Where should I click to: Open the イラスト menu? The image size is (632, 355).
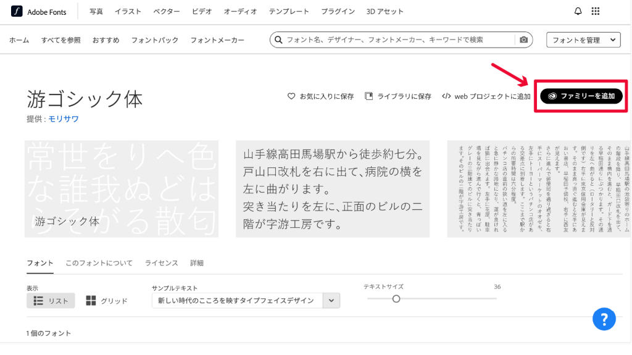coord(128,12)
